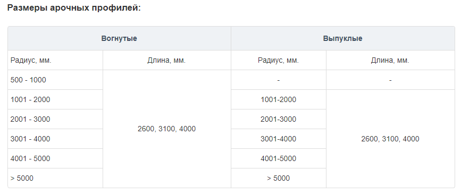Click the convex "3001-4000" radius cell
461x194 pixels.
click(x=279, y=139)
